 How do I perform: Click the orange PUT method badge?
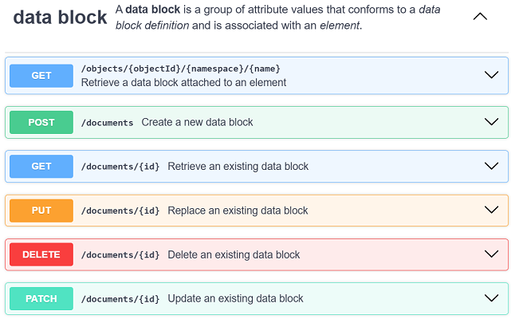[41, 211]
